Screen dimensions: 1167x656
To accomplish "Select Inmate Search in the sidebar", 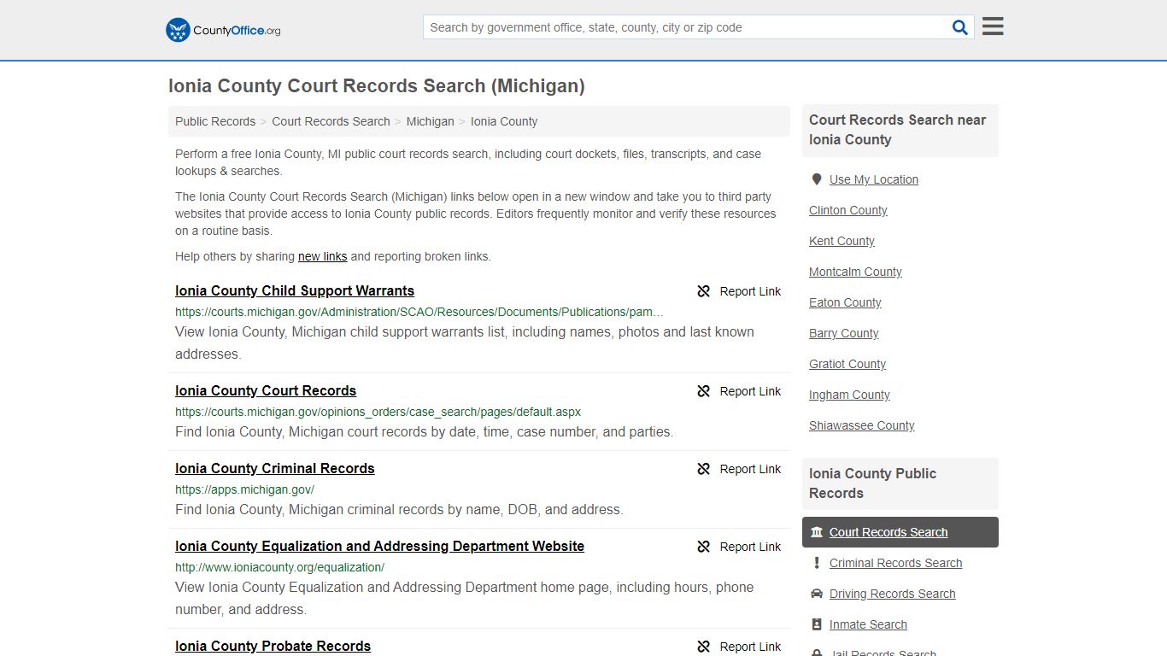I will [868, 624].
